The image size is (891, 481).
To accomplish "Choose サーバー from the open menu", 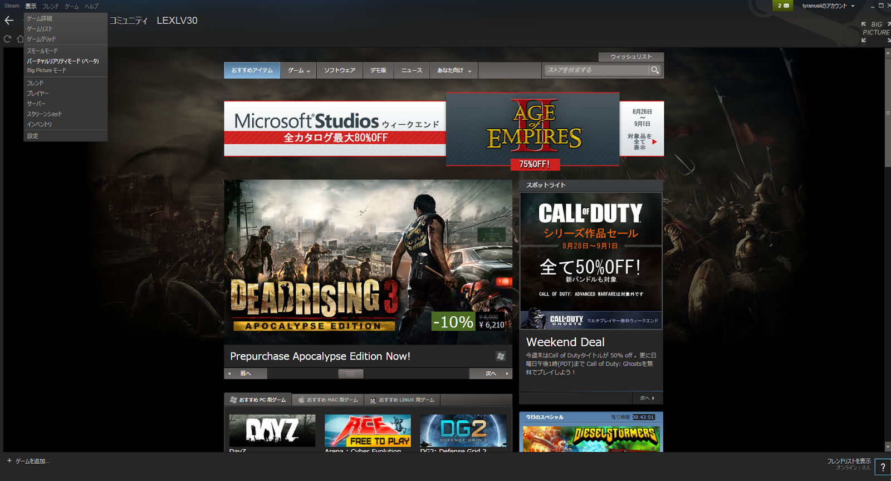I will point(65,104).
